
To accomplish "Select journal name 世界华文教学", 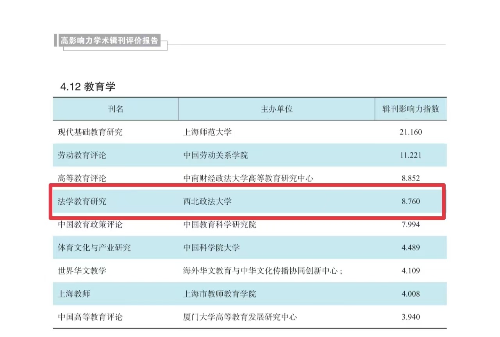I will point(82,271).
